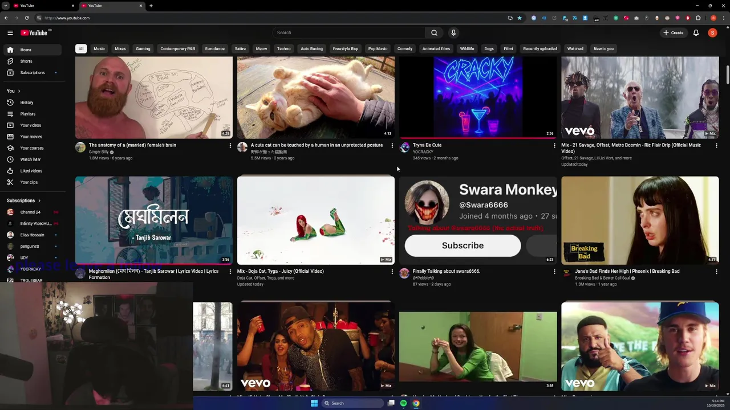The height and width of the screenshot is (410, 730).
Task: Play the Breaking Bad thumbnail video
Action: point(640,220)
